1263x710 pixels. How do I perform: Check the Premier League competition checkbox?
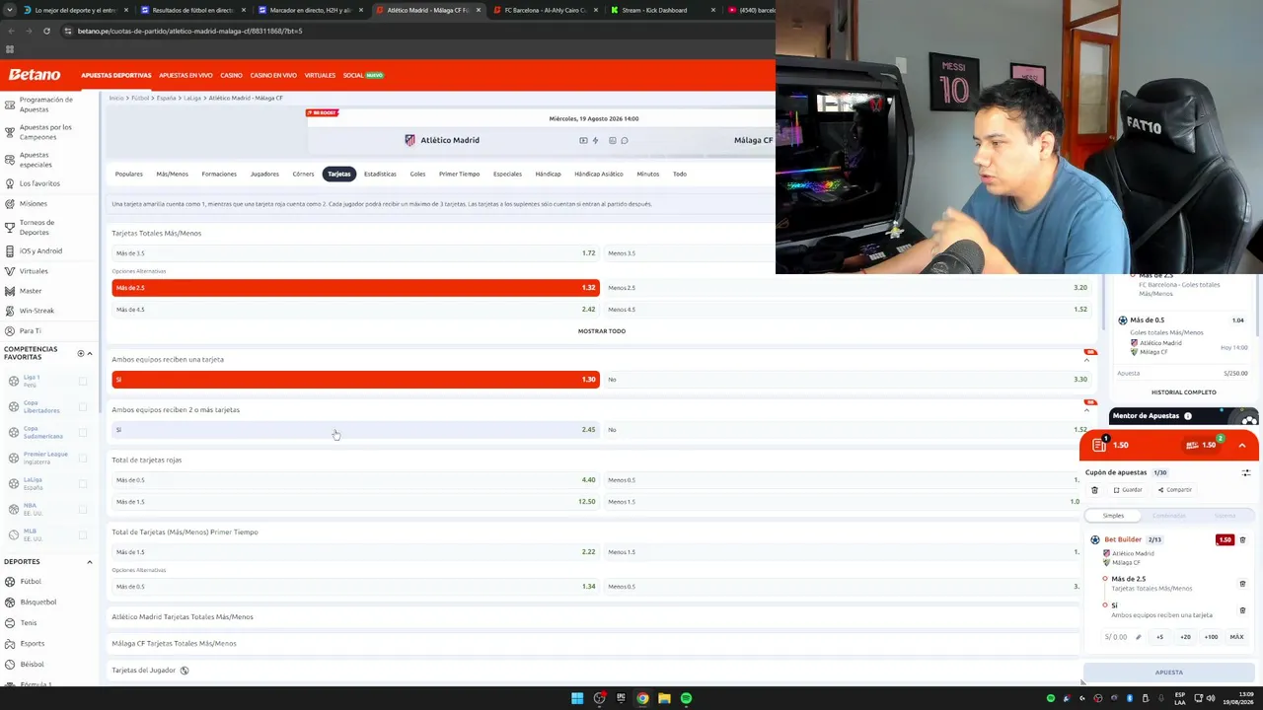click(x=83, y=458)
